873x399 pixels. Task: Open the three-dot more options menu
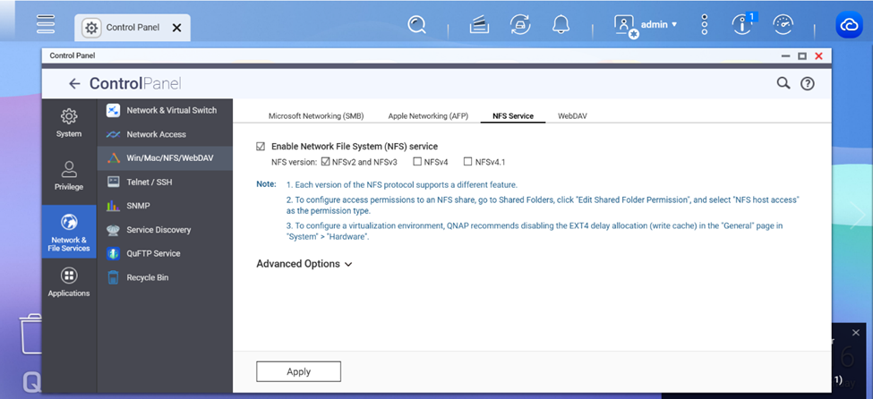click(x=705, y=25)
